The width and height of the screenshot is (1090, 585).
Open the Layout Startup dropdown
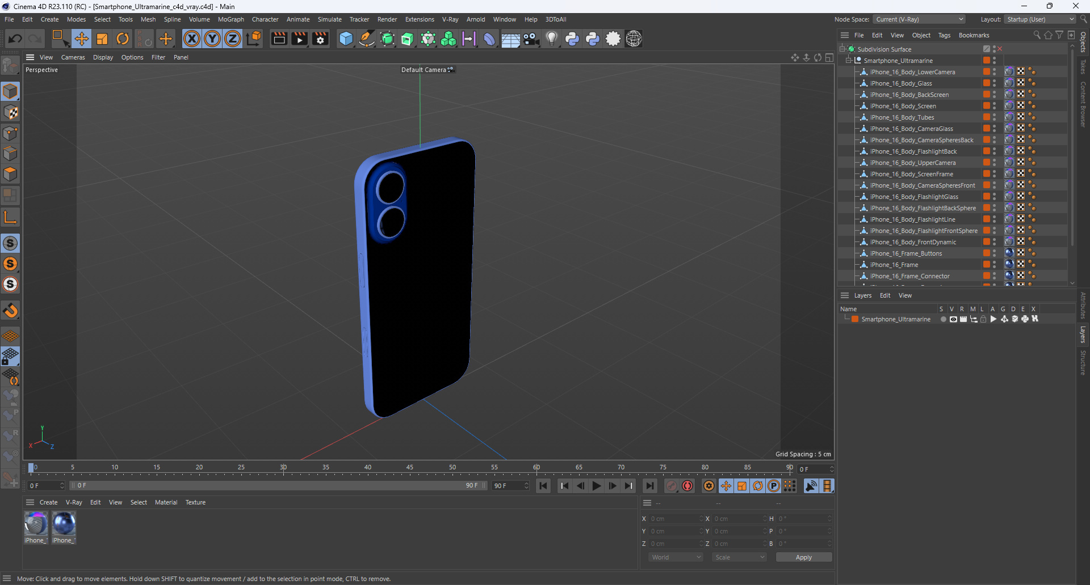coord(1040,19)
